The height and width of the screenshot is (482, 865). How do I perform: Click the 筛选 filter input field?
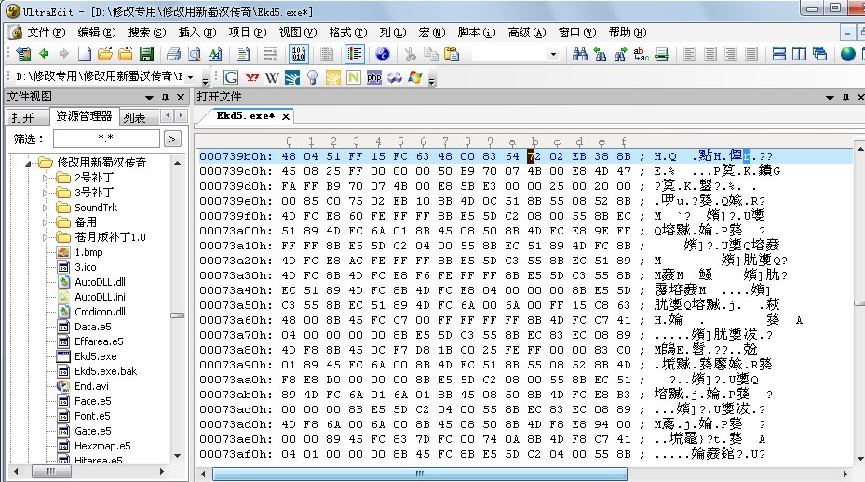[x=105, y=139]
